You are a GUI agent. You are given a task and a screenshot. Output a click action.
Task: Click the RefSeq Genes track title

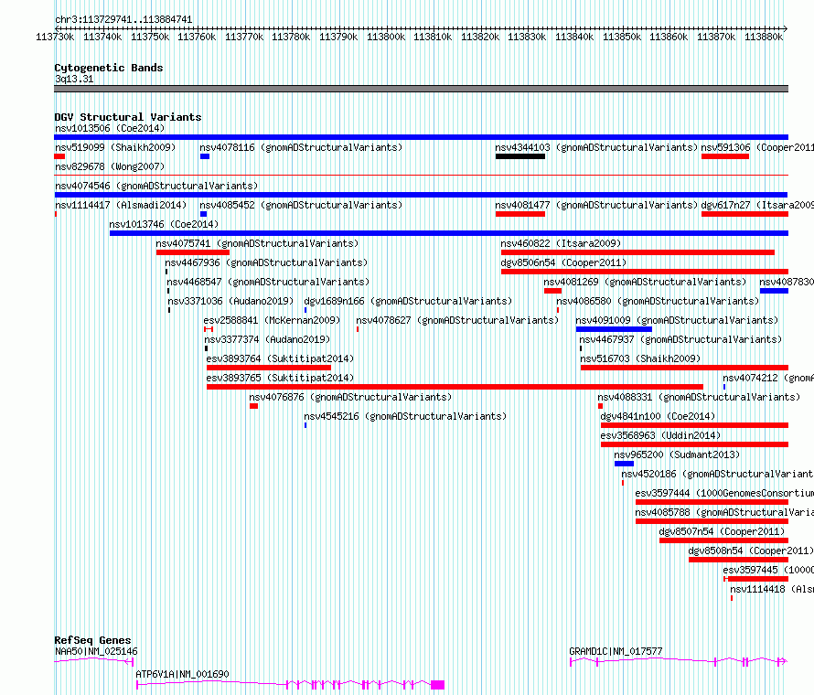(92, 640)
